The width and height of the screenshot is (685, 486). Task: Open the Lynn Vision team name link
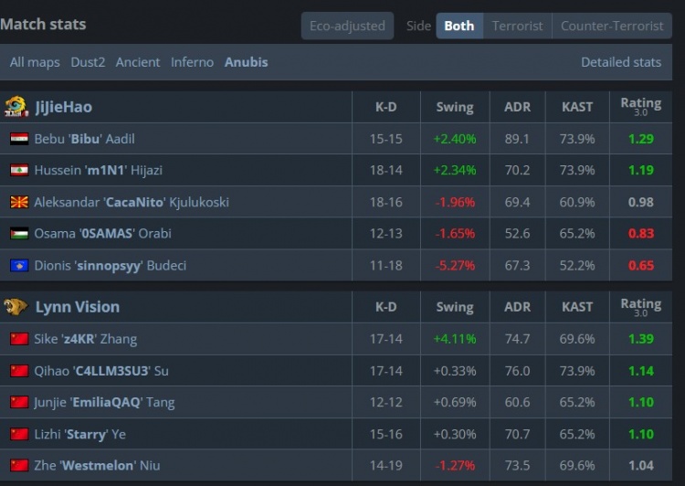tap(78, 307)
